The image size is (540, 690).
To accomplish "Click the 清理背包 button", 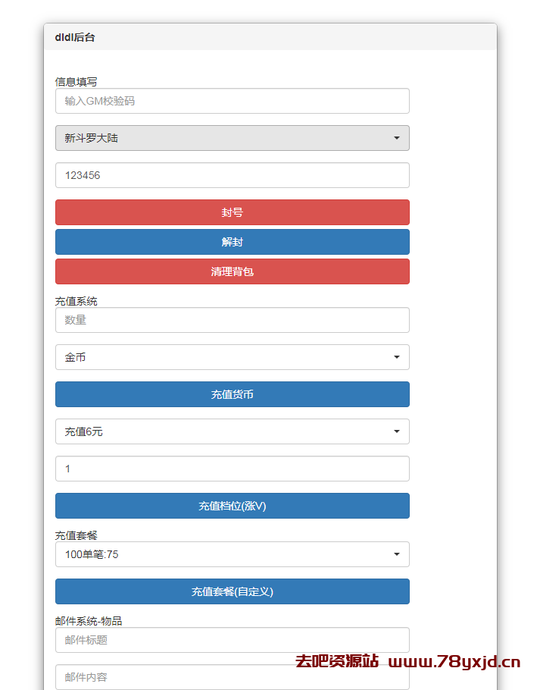I will click(x=232, y=271).
